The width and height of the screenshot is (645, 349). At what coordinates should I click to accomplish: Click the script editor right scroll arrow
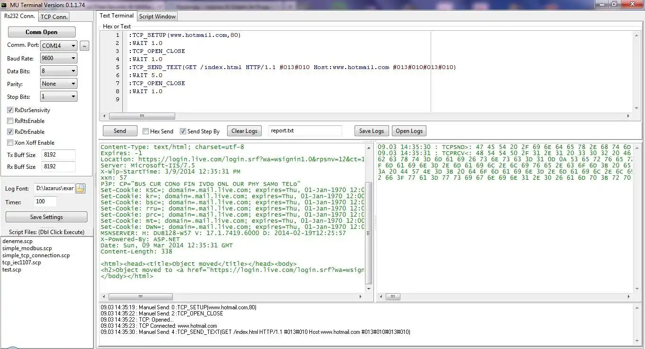tap(628, 116)
